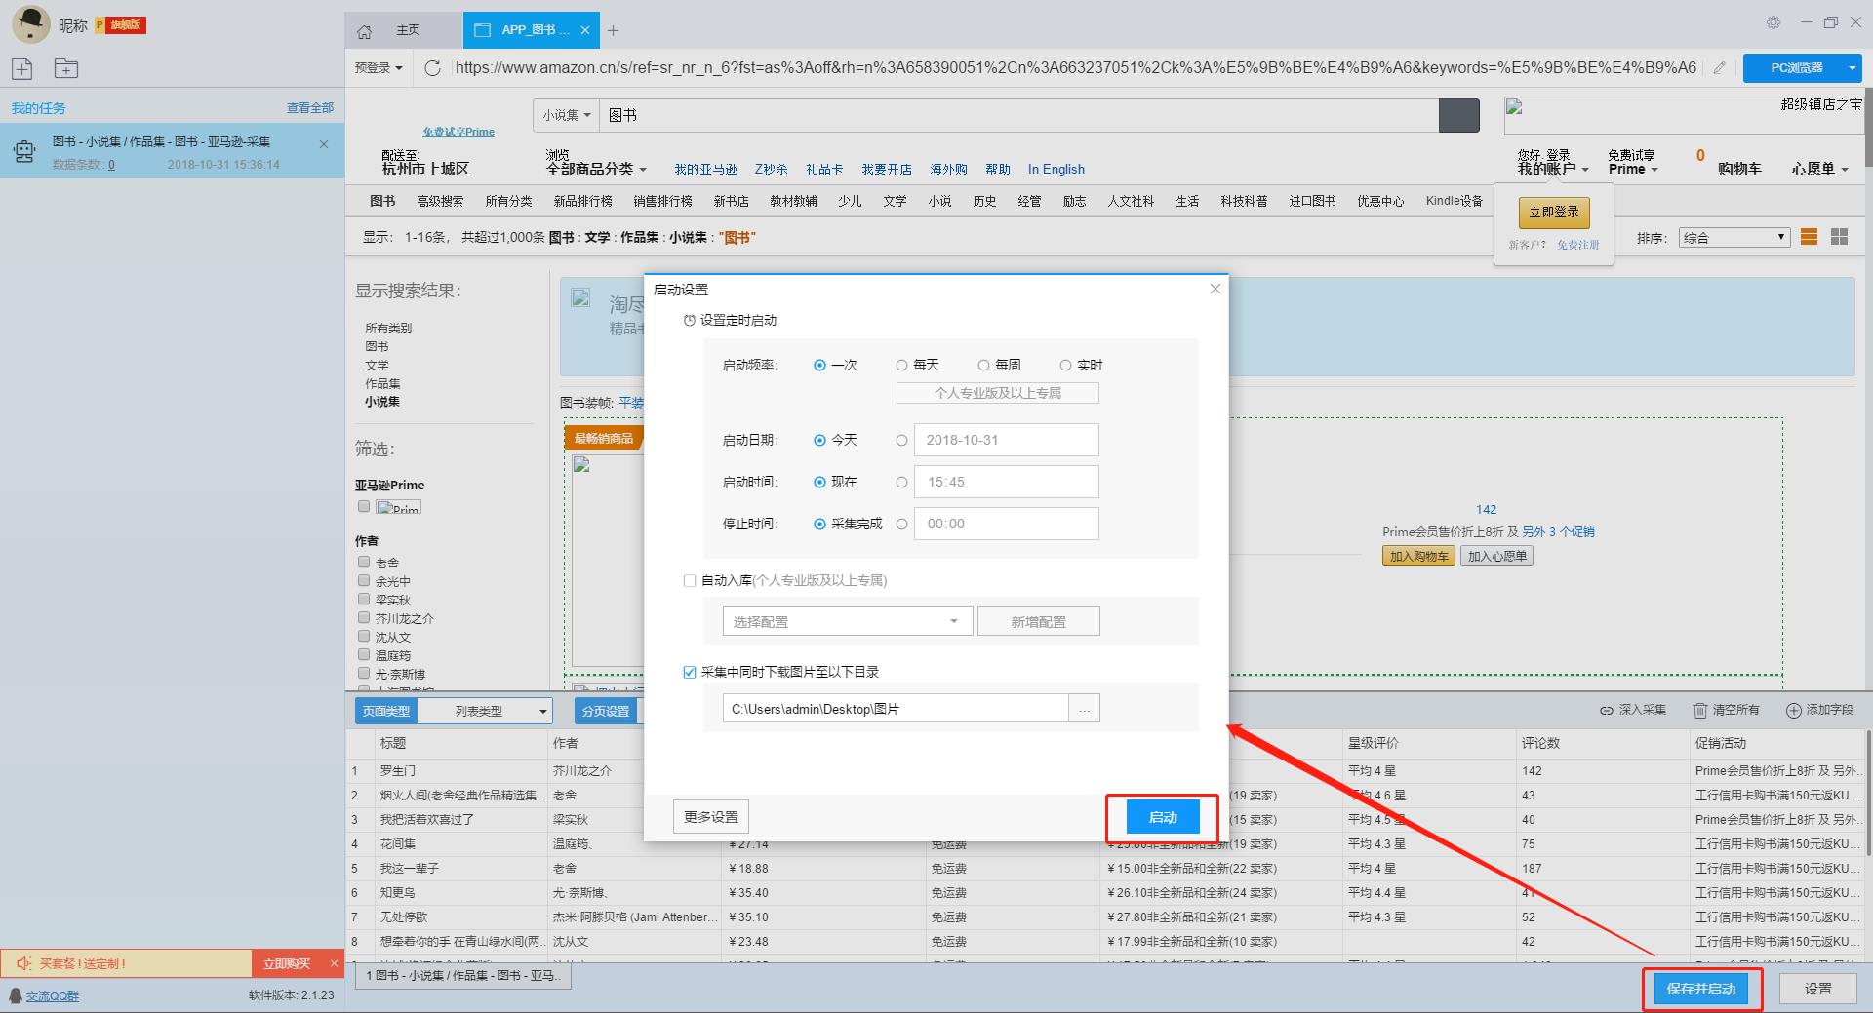
Task: Click 深入采集 icon button
Action: point(1633,710)
